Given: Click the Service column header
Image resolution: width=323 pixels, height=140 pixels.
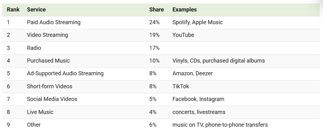Looking at the screenshot, I should [x=36, y=9].
